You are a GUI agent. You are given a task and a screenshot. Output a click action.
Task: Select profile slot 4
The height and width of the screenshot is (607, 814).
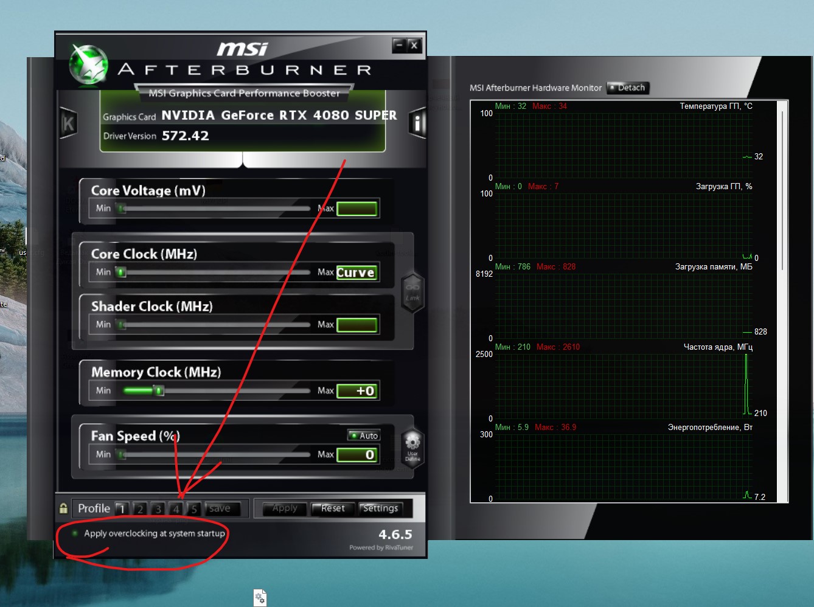(176, 508)
